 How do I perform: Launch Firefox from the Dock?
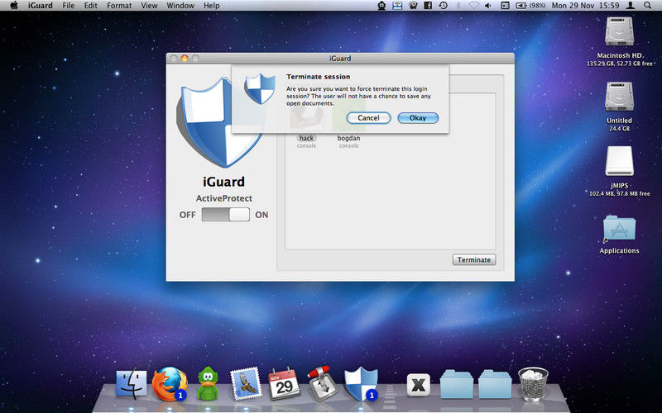tap(170, 384)
